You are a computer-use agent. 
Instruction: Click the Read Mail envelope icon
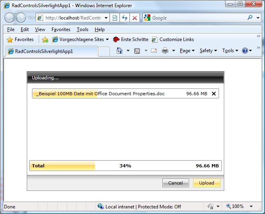point(154,51)
